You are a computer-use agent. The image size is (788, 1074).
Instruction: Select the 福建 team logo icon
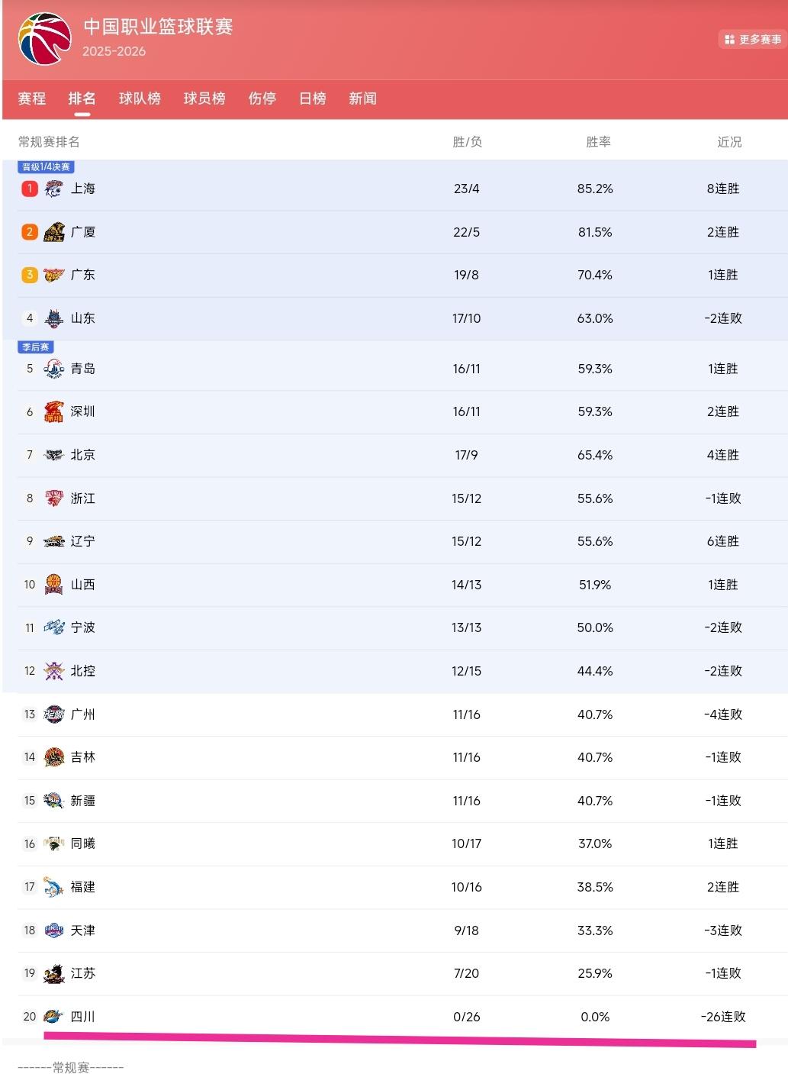[53, 887]
